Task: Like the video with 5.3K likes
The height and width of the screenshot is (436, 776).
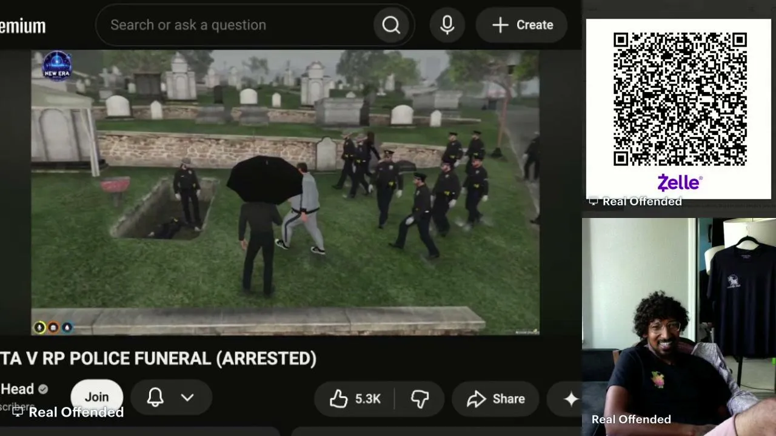Action: pos(355,398)
